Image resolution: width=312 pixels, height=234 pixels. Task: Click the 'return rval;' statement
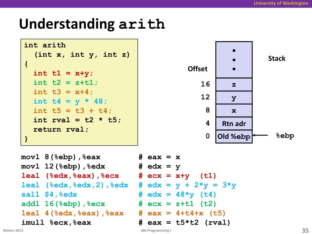click(61, 129)
